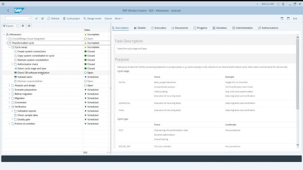Image resolution: width=303 pixels, height=170 pixels.
Task: Click the Incomplete status of Transformation cycle
Action: click(92, 43)
